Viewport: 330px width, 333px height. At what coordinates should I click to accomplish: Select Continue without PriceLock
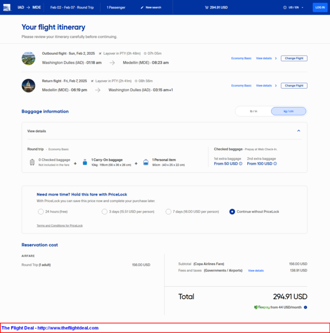232,212
